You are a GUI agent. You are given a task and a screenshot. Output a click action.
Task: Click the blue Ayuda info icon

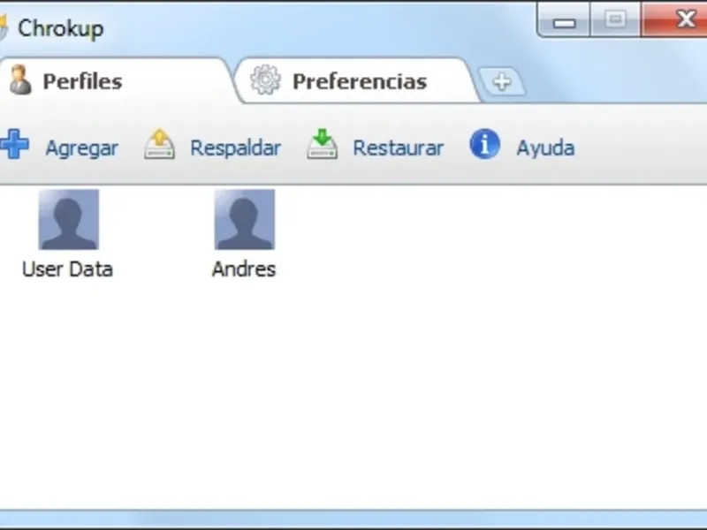point(484,144)
